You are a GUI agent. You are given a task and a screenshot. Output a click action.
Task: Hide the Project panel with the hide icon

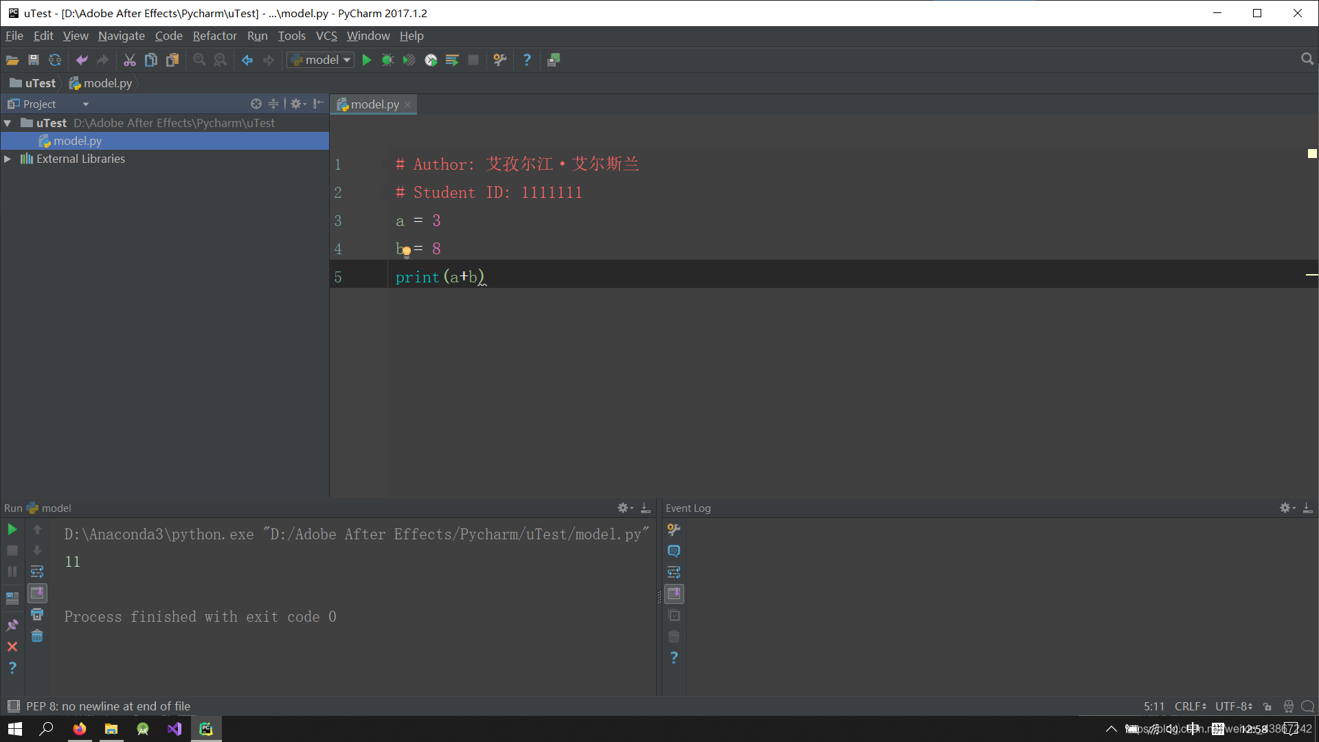click(x=318, y=104)
